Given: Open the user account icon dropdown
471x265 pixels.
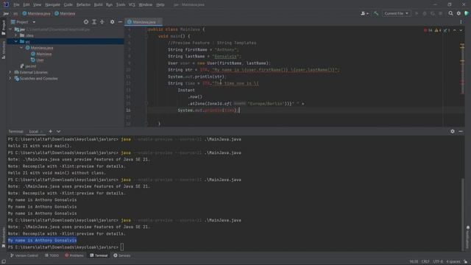Looking at the screenshot, I should click(x=364, y=13).
